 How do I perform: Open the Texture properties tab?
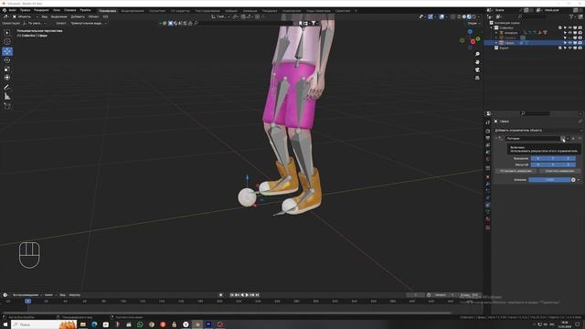tap(487, 228)
